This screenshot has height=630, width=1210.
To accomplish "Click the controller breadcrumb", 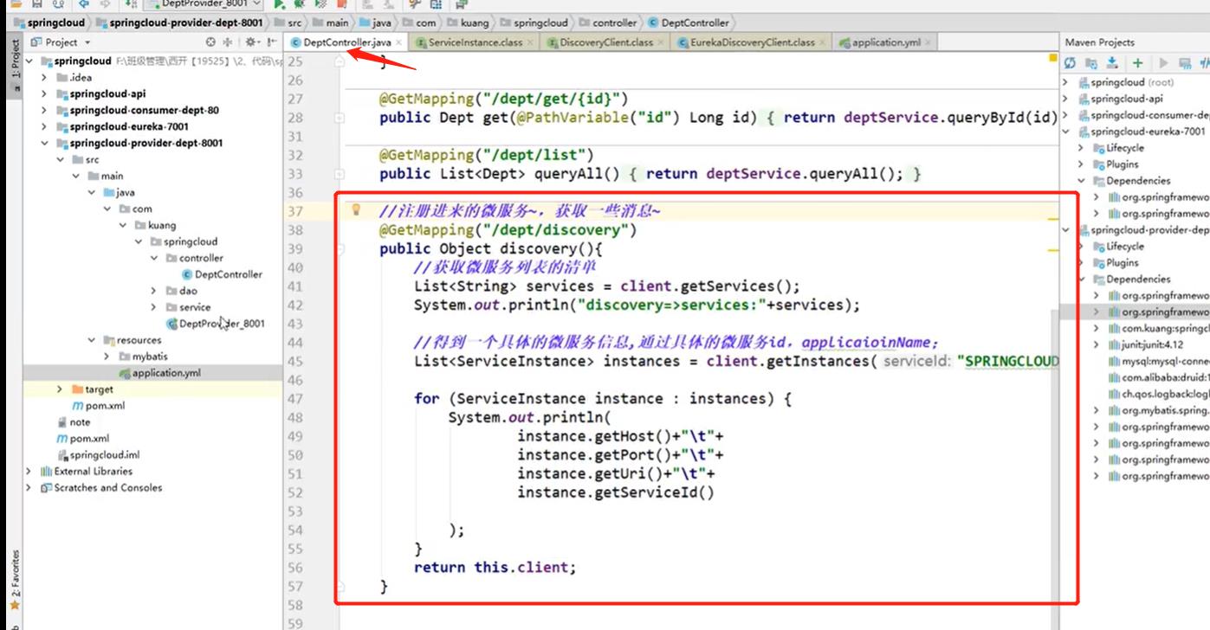I will [608, 22].
